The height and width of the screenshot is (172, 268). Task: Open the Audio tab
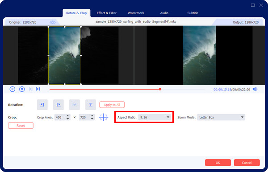(164, 13)
